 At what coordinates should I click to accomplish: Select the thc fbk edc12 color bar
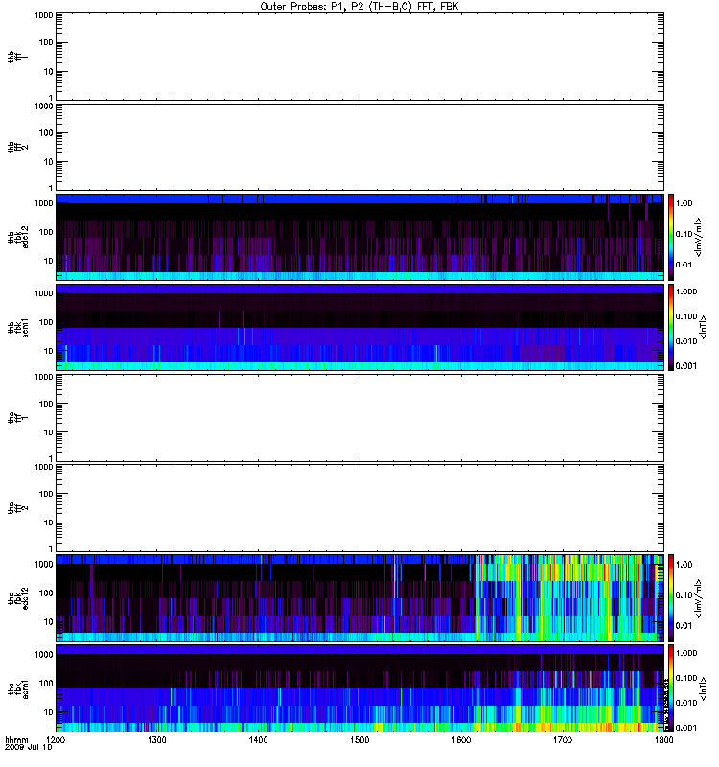pyautogui.click(x=671, y=598)
